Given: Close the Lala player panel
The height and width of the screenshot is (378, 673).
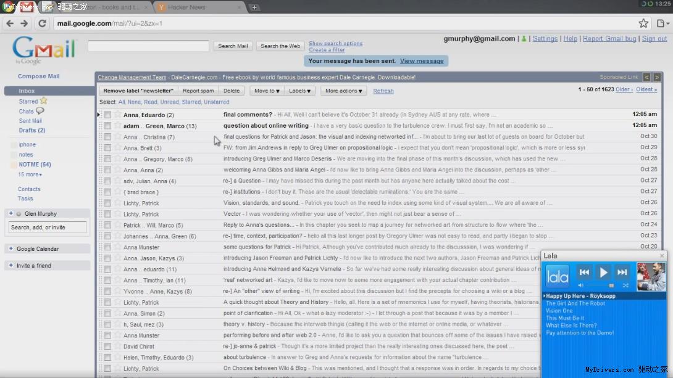Looking at the screenshot, I should (x=662, y=256).
